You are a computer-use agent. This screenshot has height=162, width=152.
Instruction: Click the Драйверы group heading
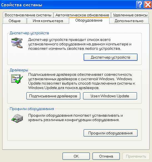tap(19, 70)
